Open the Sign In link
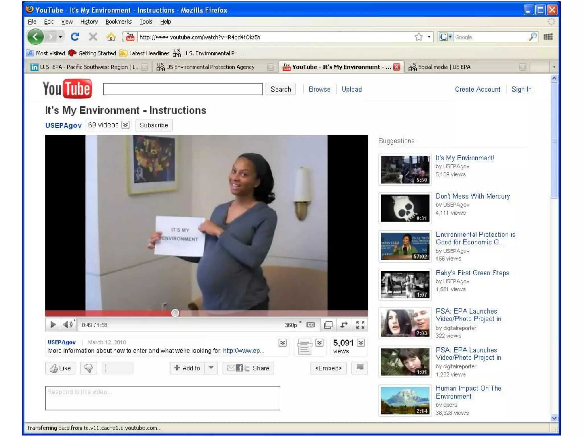Viewport: 583px width, 437px height. click(x=521, y=89)
